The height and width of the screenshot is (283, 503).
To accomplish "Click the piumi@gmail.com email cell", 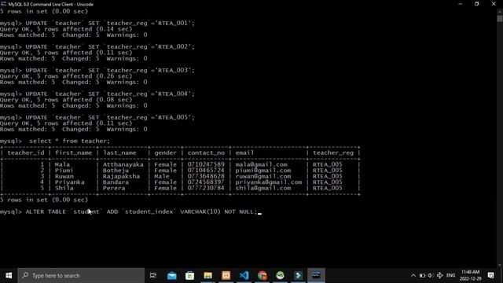I will [x=263, y=171].
